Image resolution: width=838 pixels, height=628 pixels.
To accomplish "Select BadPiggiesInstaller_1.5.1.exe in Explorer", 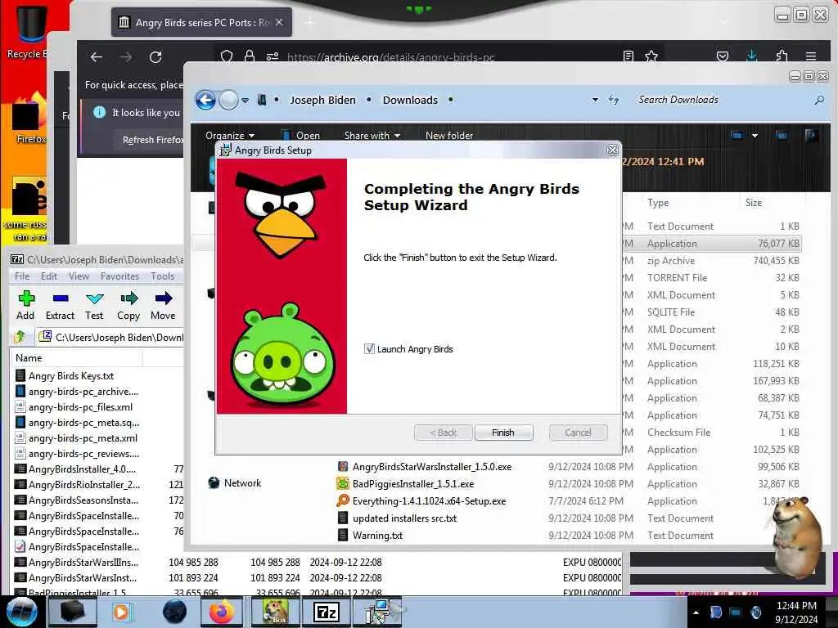I will [413, 484].
